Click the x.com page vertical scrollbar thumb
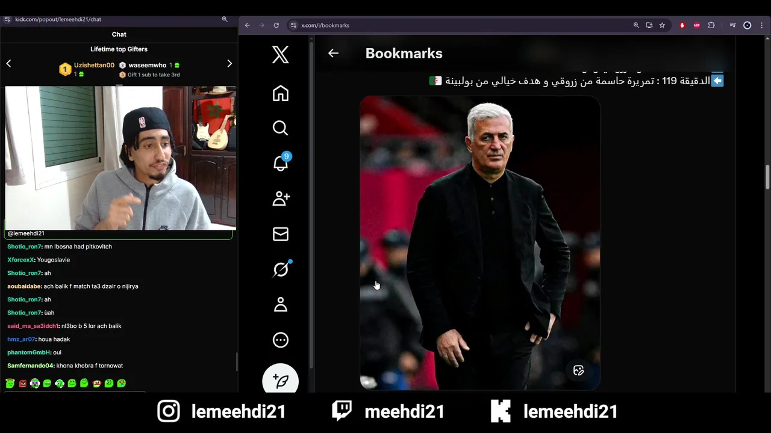This screenshot has height=433, width=771. (767, 177)
